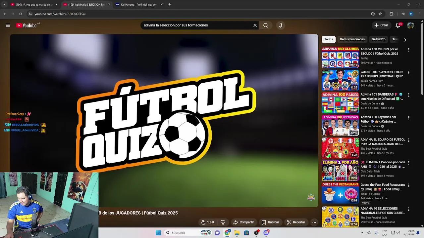424x238 pixels.
Task: Dislike the video with thumbs down
Action: (x=223, y=222)
